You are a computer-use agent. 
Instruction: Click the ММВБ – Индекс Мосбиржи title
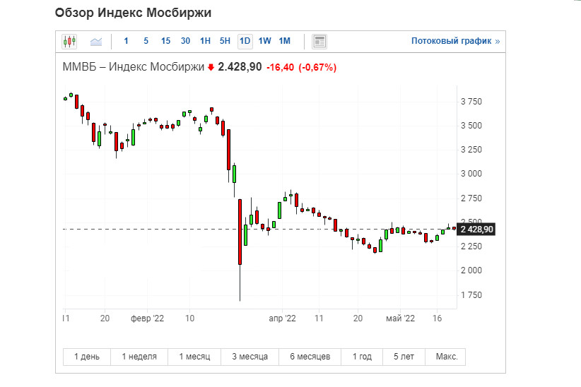pyautogui.click(x=134, y=67)
